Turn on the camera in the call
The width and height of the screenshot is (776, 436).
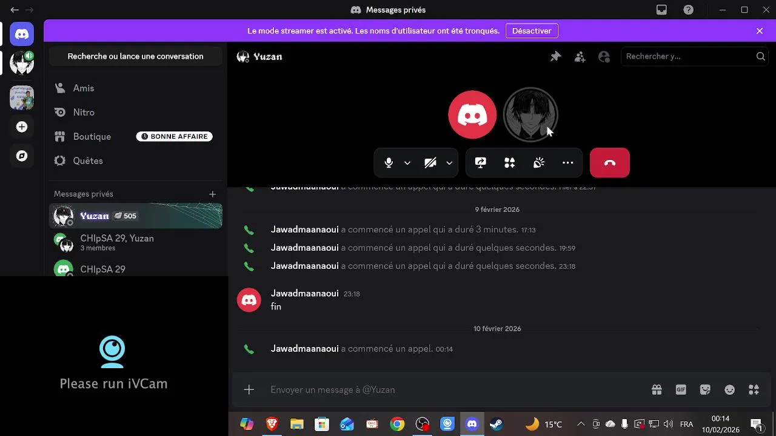tap(430, 163)
